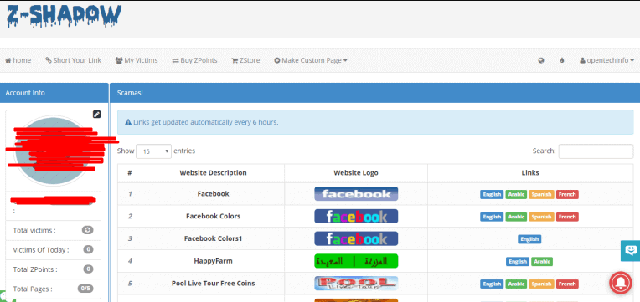
Task: Open the ZStore page
Action: 245,60
